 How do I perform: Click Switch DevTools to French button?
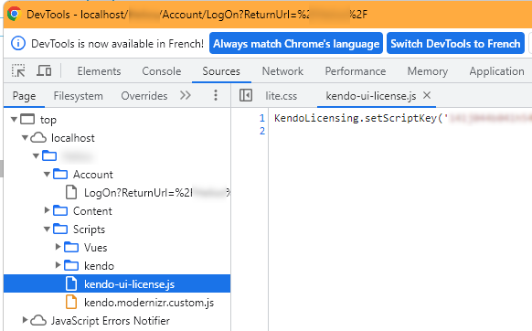[x=455, y=44]
